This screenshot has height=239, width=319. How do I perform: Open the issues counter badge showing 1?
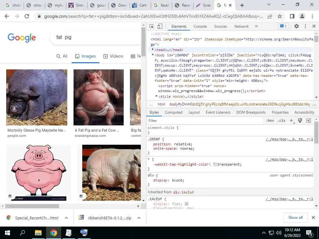(x=283, y=26)
